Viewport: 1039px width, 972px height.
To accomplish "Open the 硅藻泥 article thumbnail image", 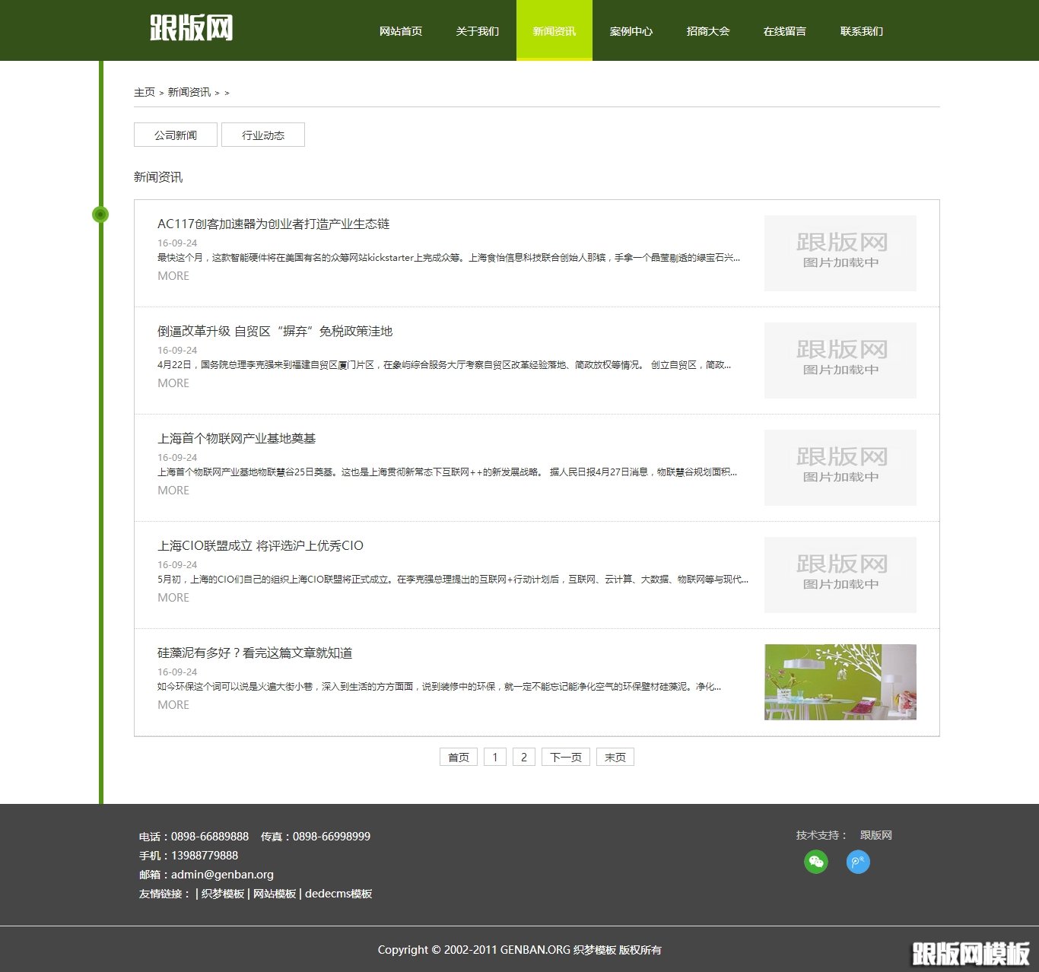I will pos(840,682).
